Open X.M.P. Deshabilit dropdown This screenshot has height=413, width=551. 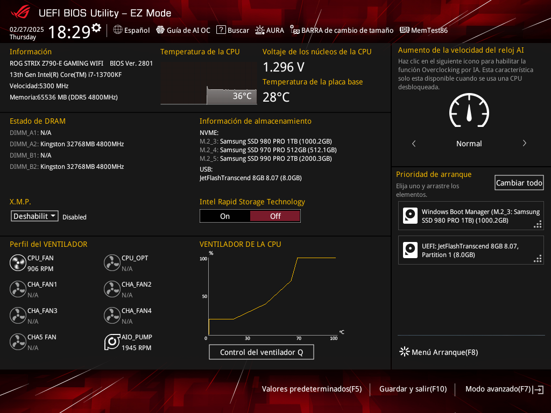34,216
